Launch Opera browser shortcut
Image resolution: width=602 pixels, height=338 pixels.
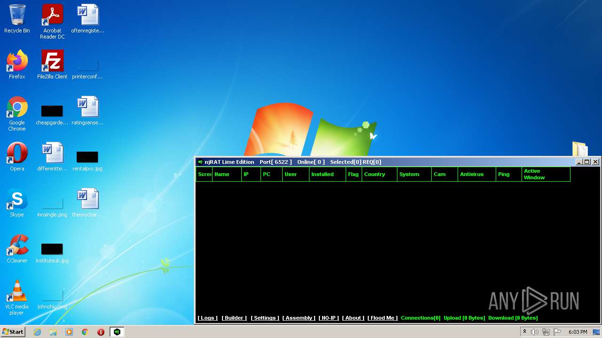tap(17, 157)
